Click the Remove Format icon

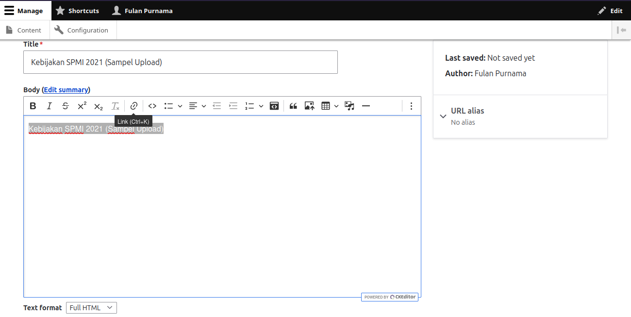click(x=115, y=106)
